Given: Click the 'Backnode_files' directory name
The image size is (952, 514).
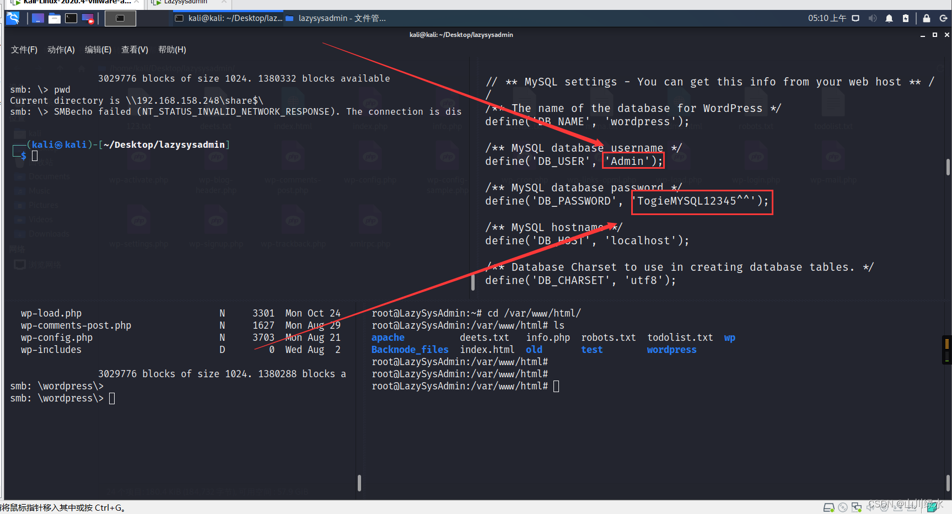Looking at the screenshot, I should (x=410, y=350).
